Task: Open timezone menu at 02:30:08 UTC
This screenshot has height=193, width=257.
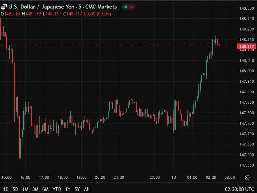Action: 239,189
